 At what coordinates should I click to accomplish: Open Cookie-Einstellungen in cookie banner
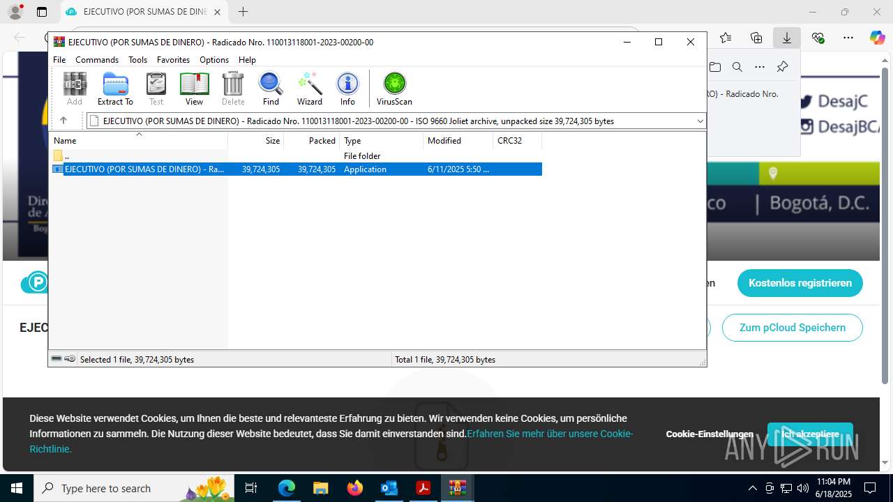coord(710,434)
